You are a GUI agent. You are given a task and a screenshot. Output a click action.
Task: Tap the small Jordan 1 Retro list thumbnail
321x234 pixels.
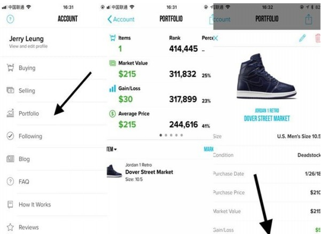114,171
